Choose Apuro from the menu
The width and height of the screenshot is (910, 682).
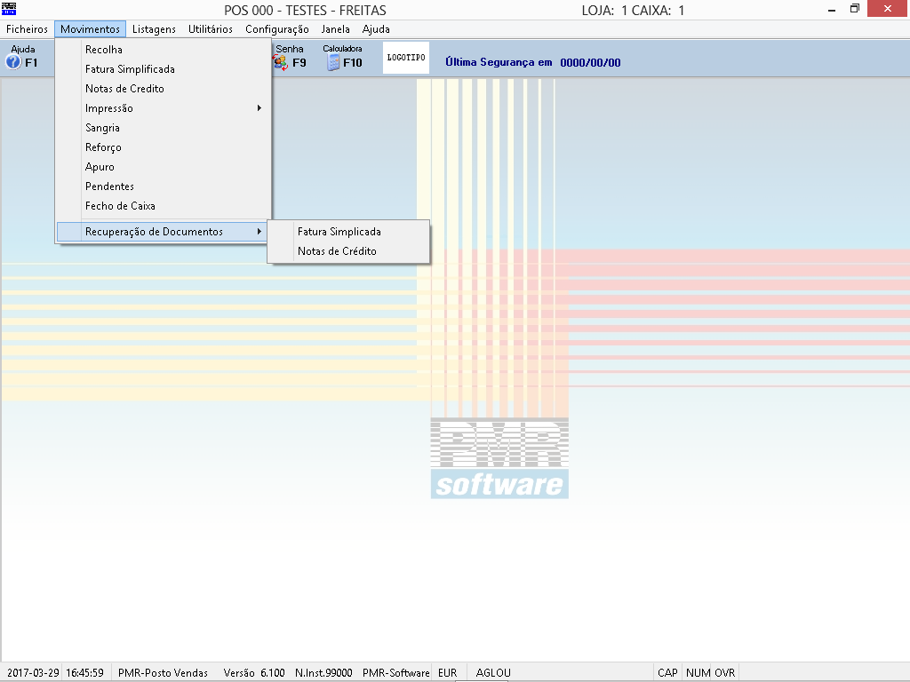(100, 167)
